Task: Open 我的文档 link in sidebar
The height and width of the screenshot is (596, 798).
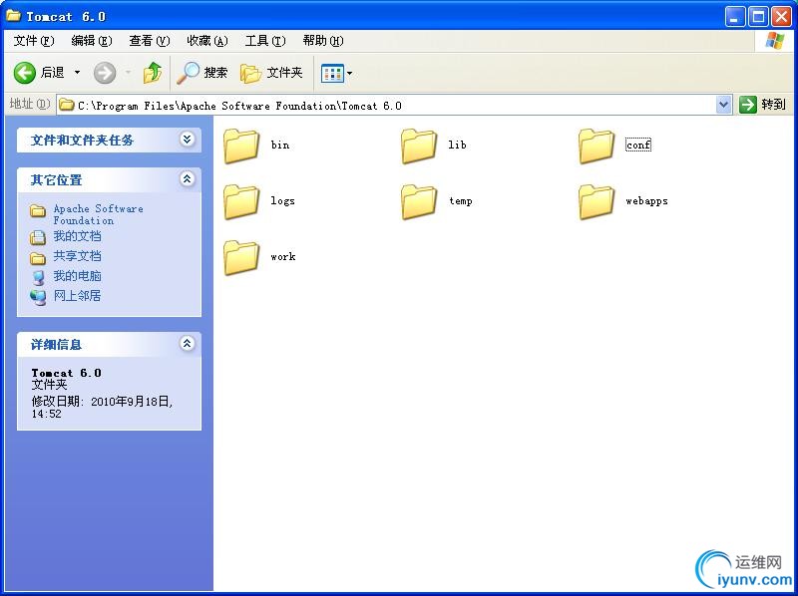Action: (x=78, y=236)
